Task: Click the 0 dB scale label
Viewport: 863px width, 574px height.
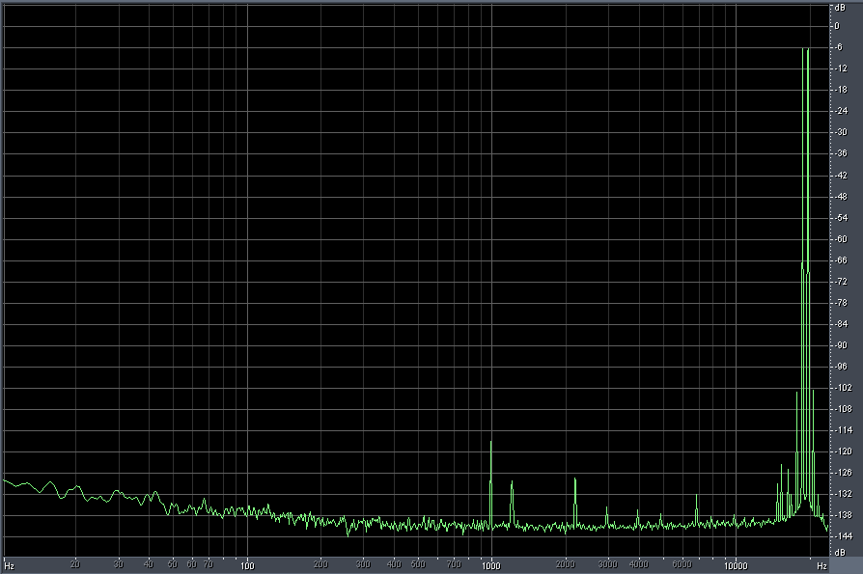Action: (x=837, y=26)
